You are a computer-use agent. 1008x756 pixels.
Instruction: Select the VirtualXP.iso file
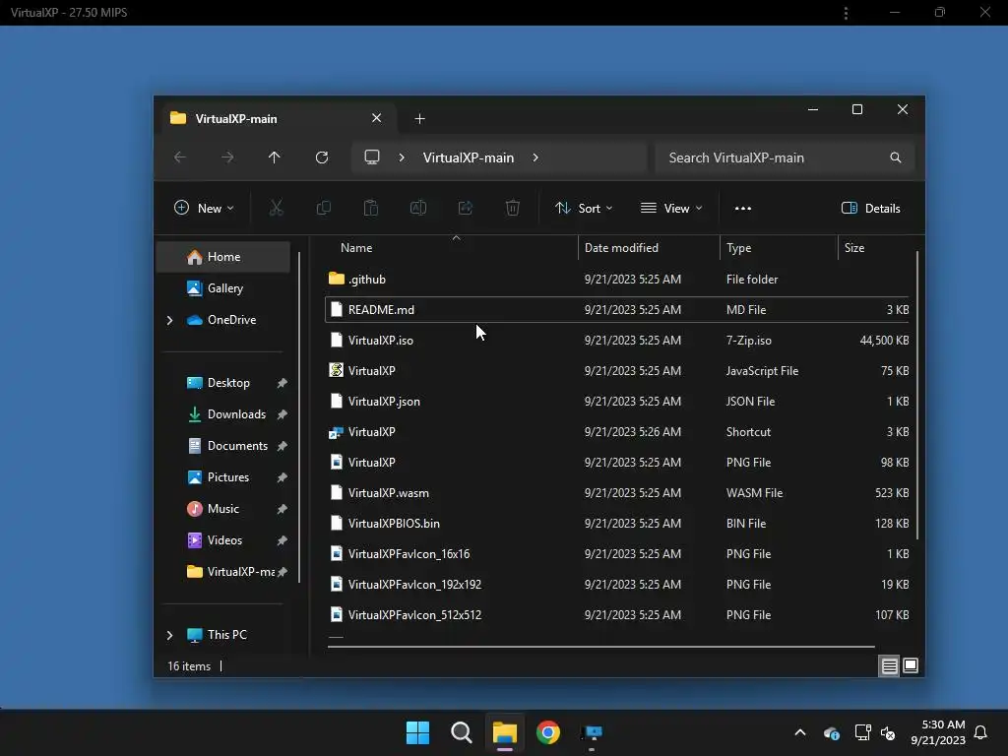[x=618, y=340]
